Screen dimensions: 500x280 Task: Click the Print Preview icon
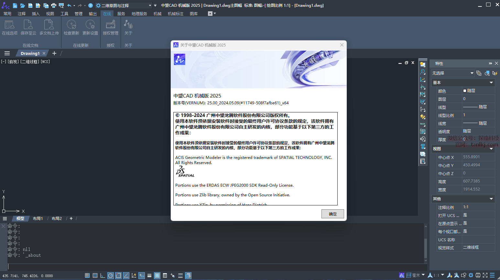pos(61,5)
